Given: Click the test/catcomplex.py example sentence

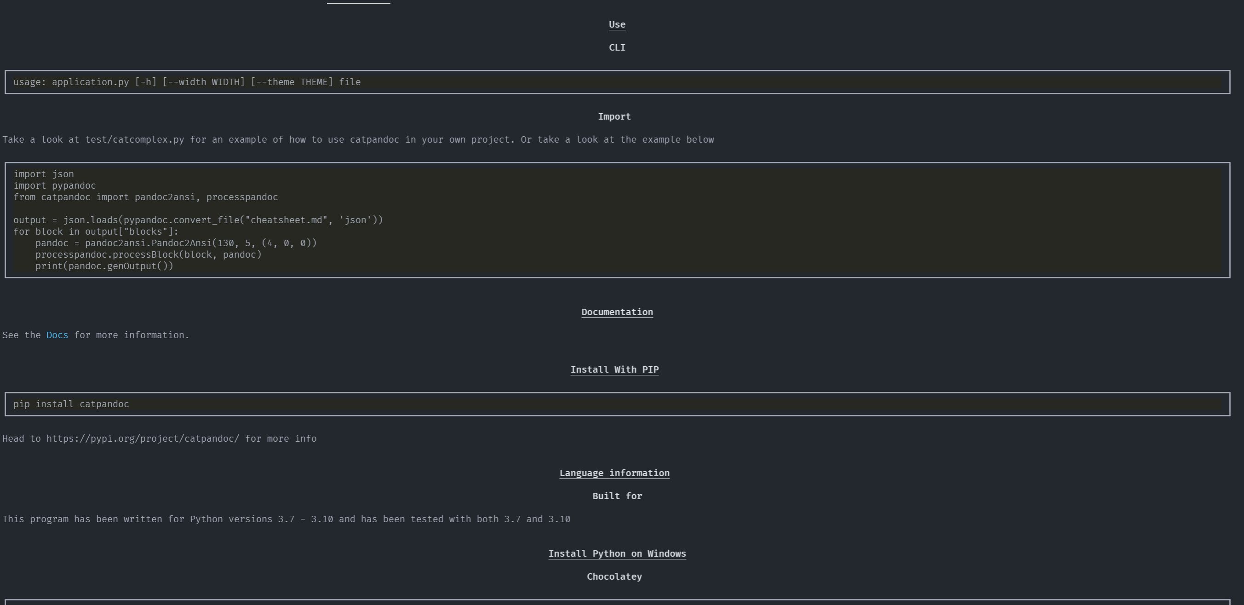Looking at the screenshot, I should [357, 140].
